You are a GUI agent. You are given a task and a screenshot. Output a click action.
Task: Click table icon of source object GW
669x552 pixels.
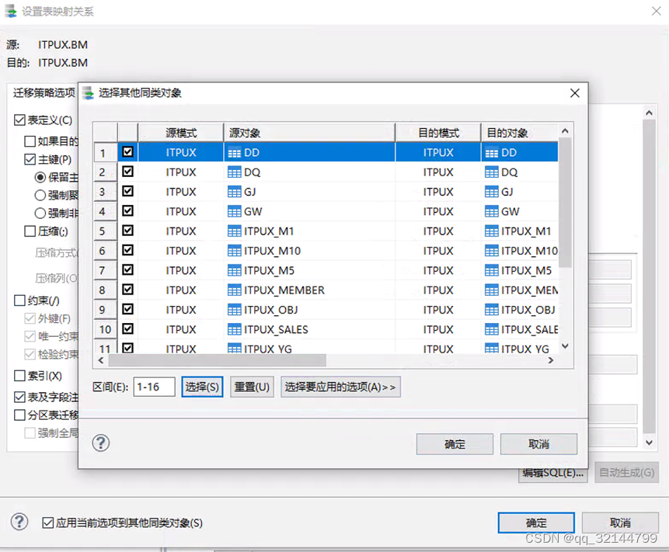click(x=234, y=211)
